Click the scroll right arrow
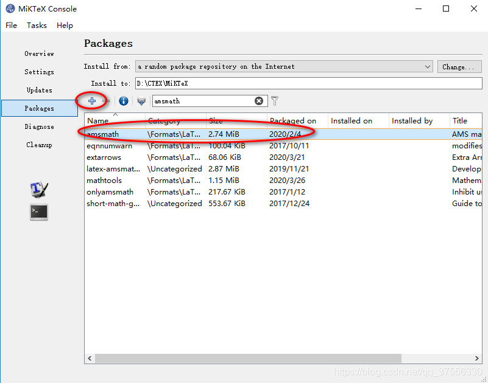Image resolution: width=488 pixels, height=383 pixels. coord(477,358)
